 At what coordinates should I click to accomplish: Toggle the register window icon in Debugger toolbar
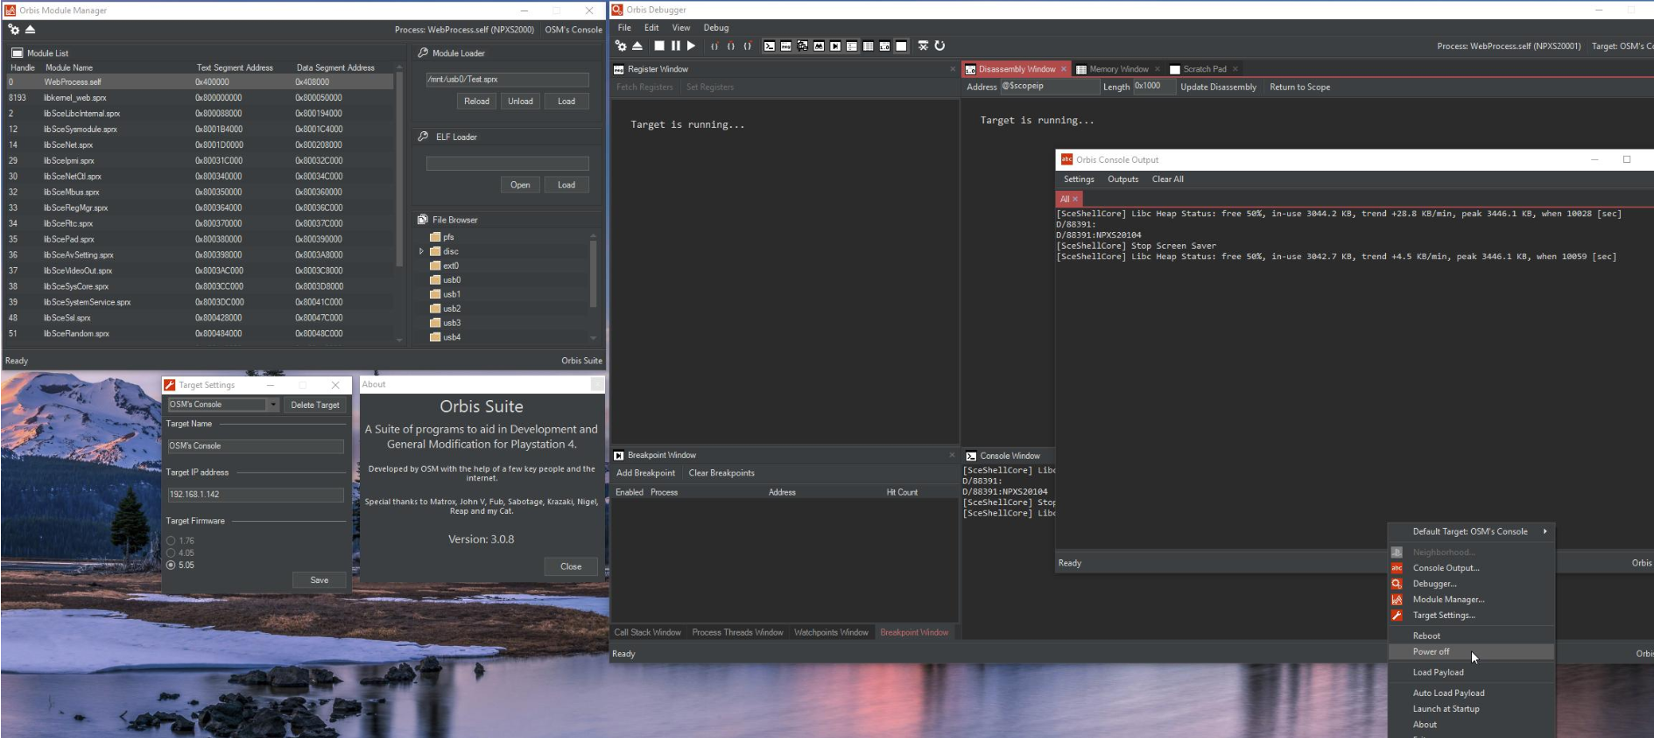785,46
